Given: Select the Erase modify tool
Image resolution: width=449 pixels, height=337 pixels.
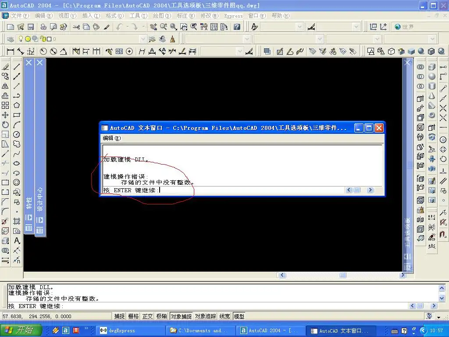Looking at the screenshot, I should click(5, 67).
